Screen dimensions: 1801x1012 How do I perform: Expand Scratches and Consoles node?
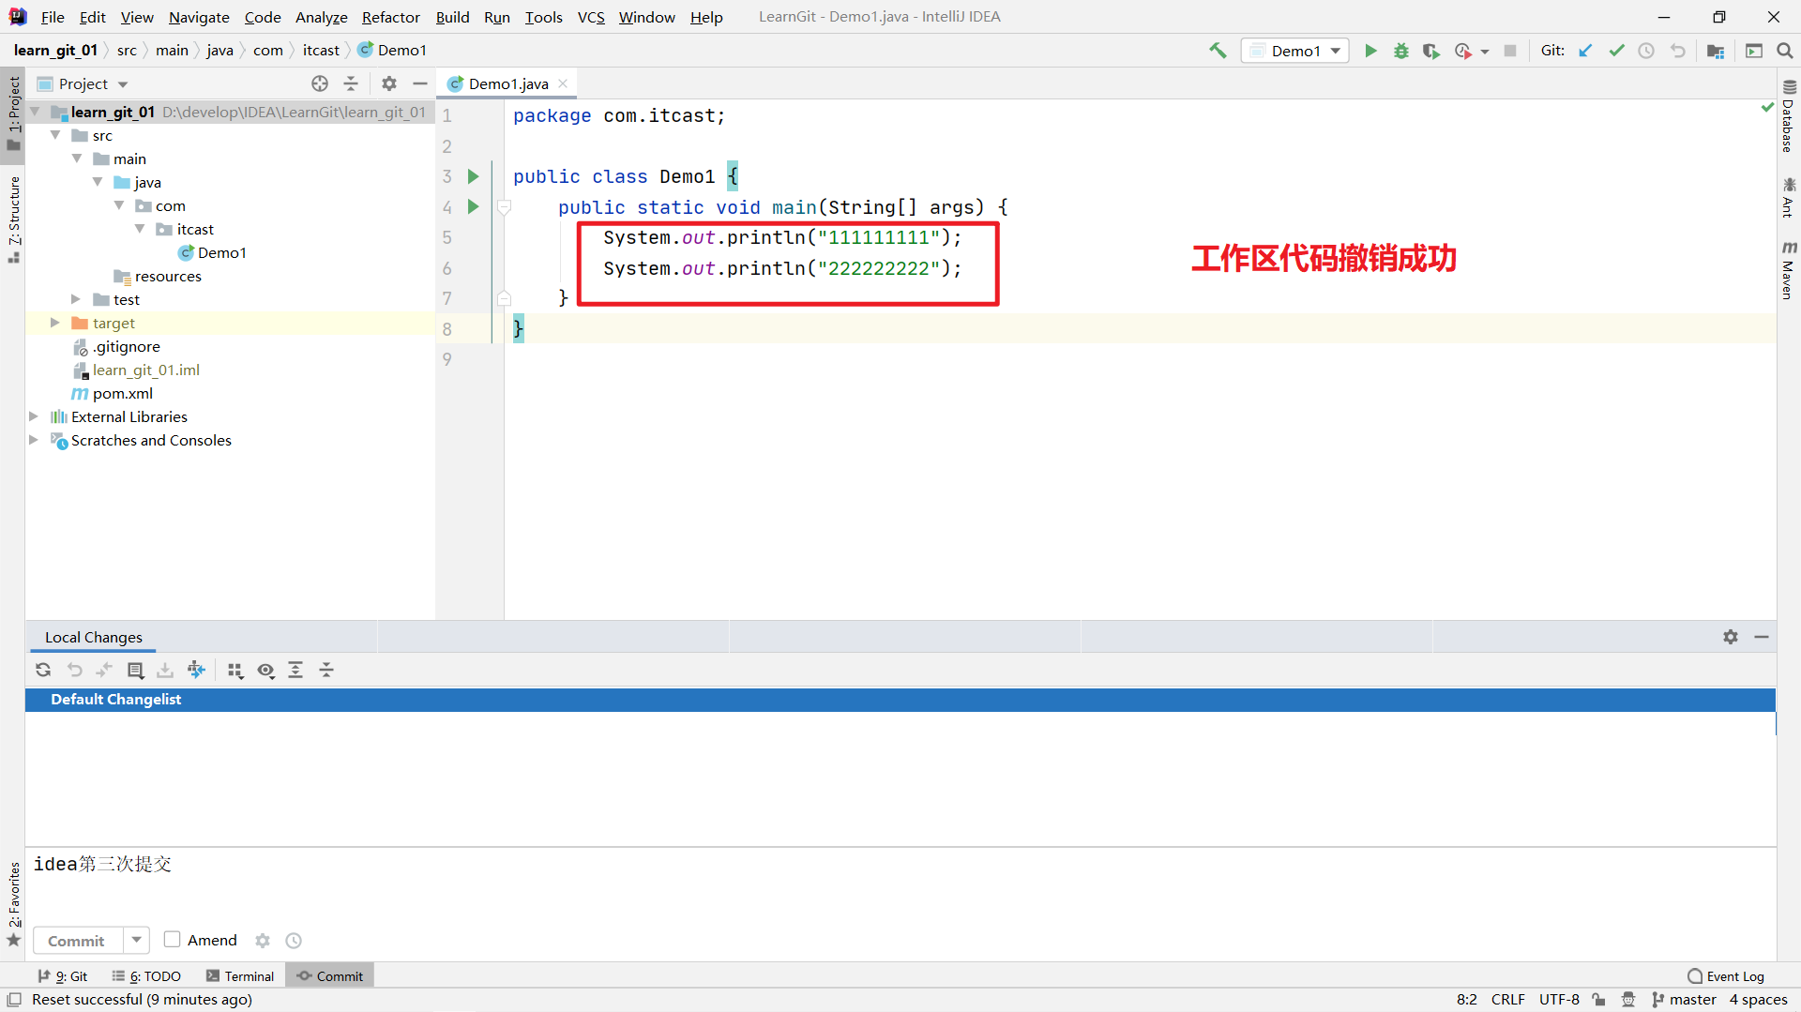tap(34, 440)
